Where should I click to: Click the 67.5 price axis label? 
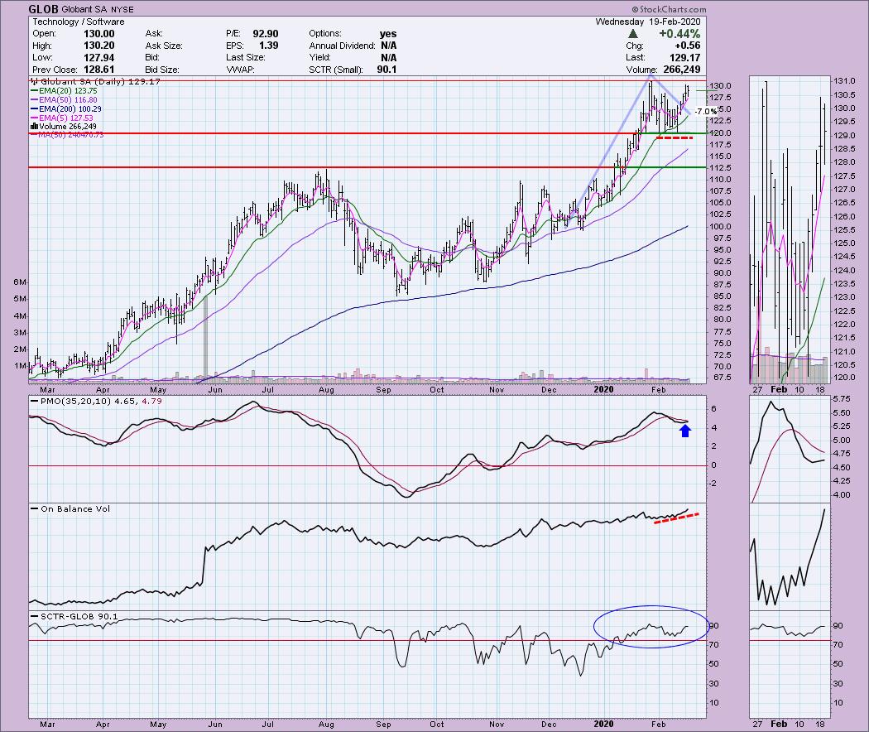pos(721,378)
